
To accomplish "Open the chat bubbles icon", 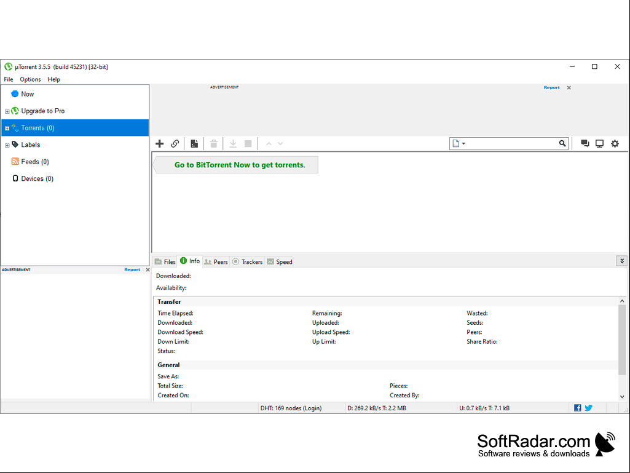I will pyautogui.click(x=585, y=143).
